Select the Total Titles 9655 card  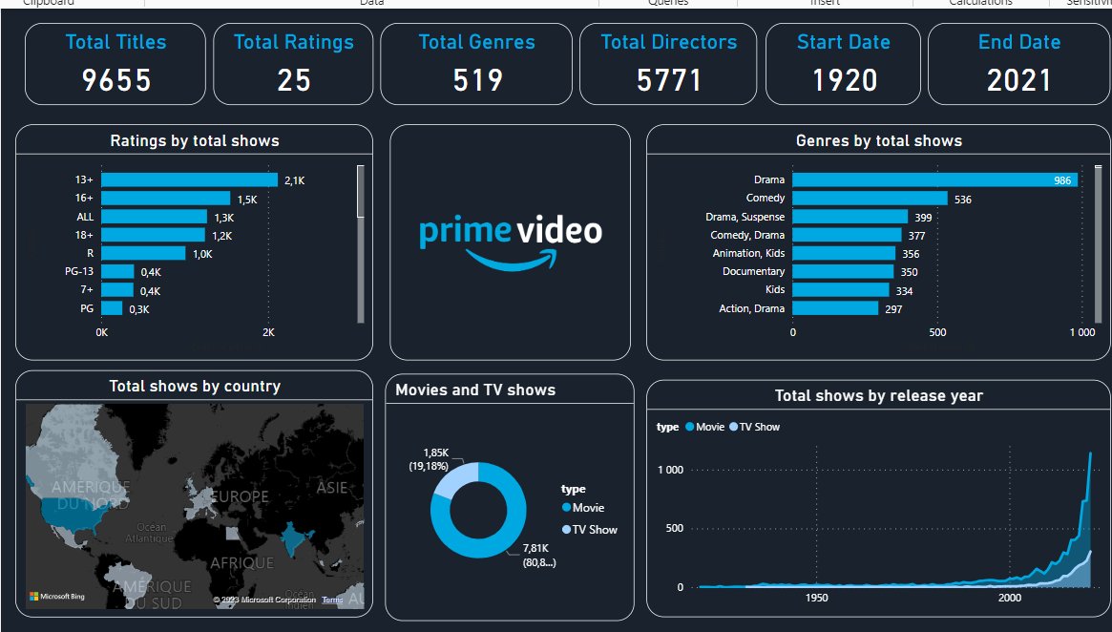[115, 64]
